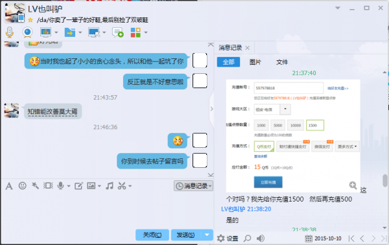Click the 发送(S) send button
389x245 pixels.
186,235
